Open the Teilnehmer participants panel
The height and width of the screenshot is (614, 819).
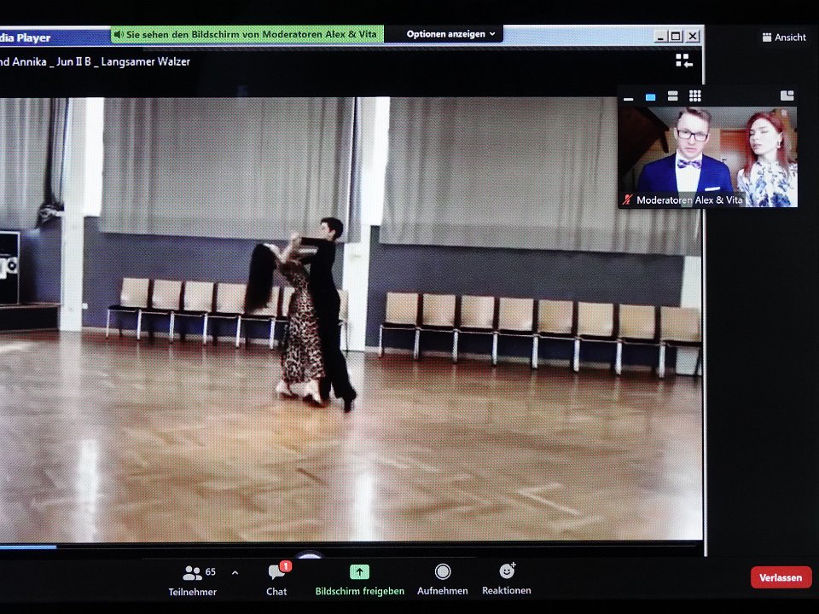193,580
